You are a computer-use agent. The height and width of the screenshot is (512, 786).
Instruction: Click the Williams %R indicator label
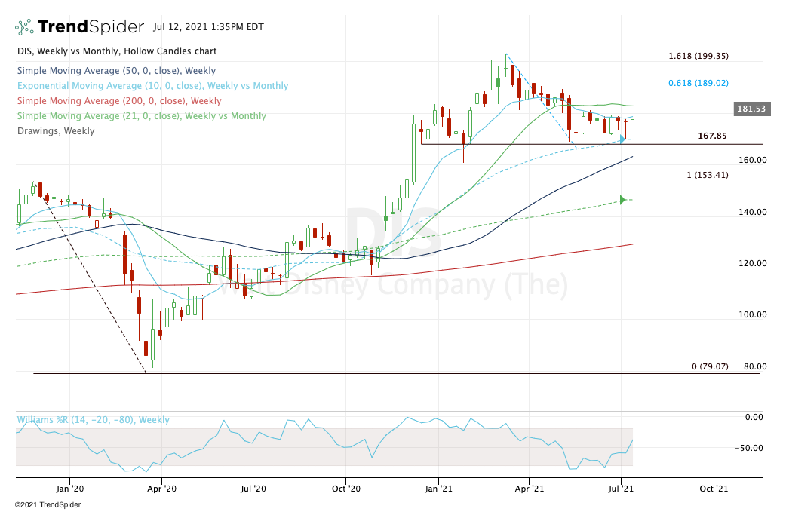point(94,420)
